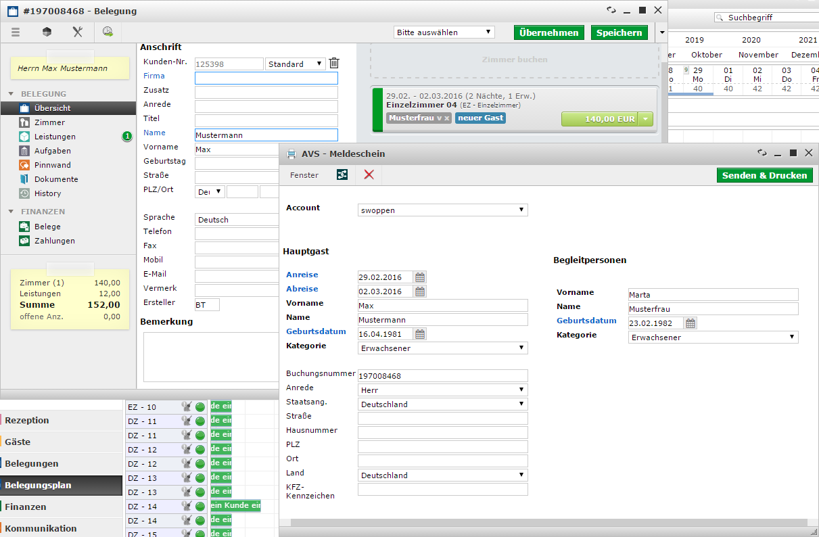Click the 'Herrn Max Mustermann' sticky note
Screen dimensions: 819x537
click(70, 68)
